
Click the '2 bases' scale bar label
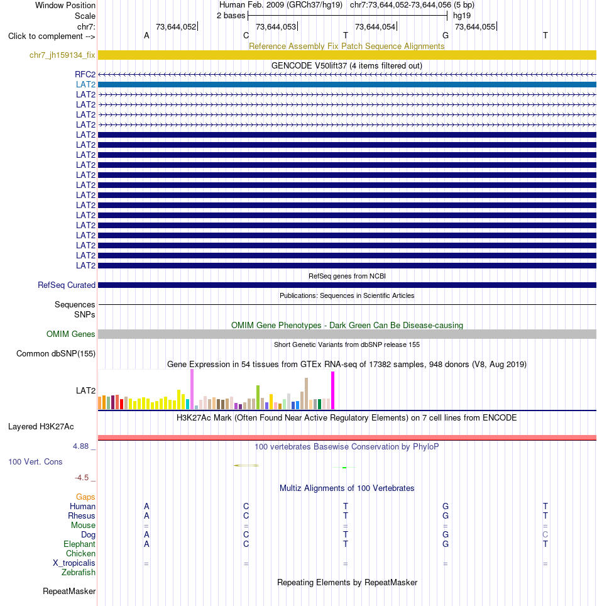coord(231,16)
